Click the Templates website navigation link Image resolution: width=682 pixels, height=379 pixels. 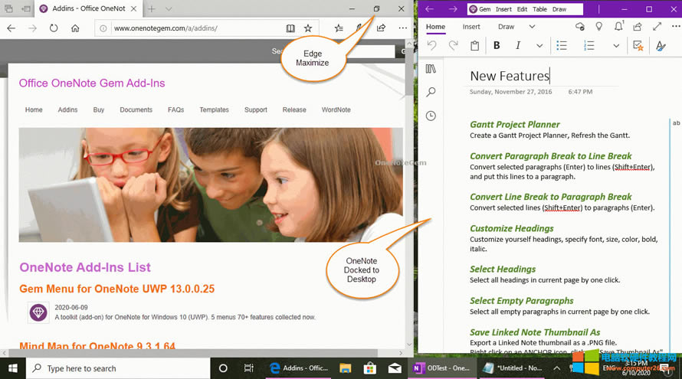coord(214,109)
